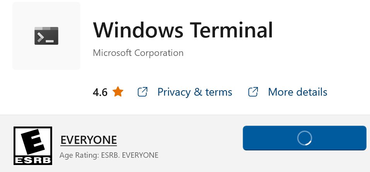The image size is (370, 172).
Task: Open the More details link
Action: pyautogui.click(x=297, y=92)
